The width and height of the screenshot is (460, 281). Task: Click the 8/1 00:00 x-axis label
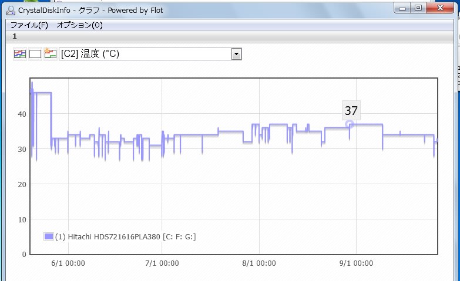pos(259,263)
